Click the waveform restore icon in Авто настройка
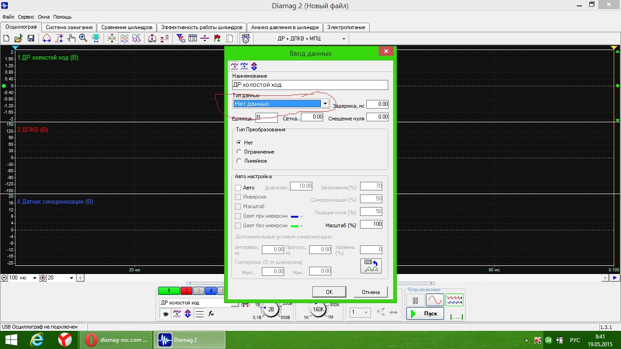The height and width of the screenshot is (349, 621). pos(371,266)
